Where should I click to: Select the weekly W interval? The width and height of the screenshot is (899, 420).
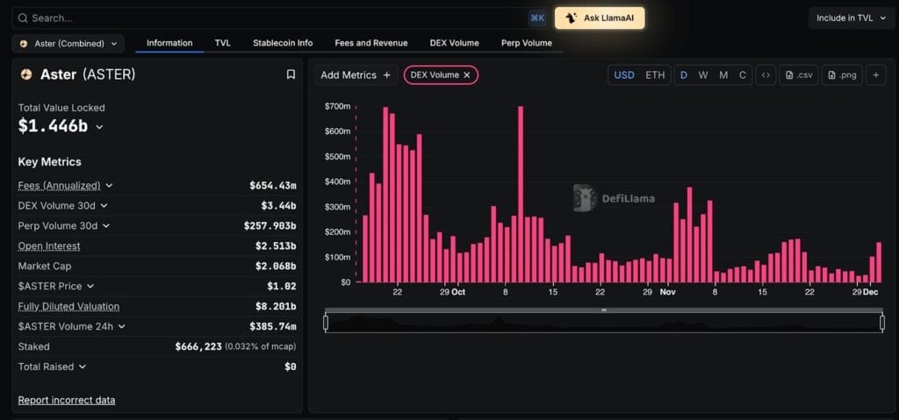pyautogui.click(x=703, y=75)
